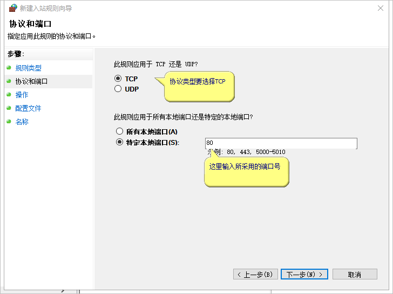This screenshot has height=294, width=393.
Task: Jump to the 操作 step
Action: coord(22,95)
